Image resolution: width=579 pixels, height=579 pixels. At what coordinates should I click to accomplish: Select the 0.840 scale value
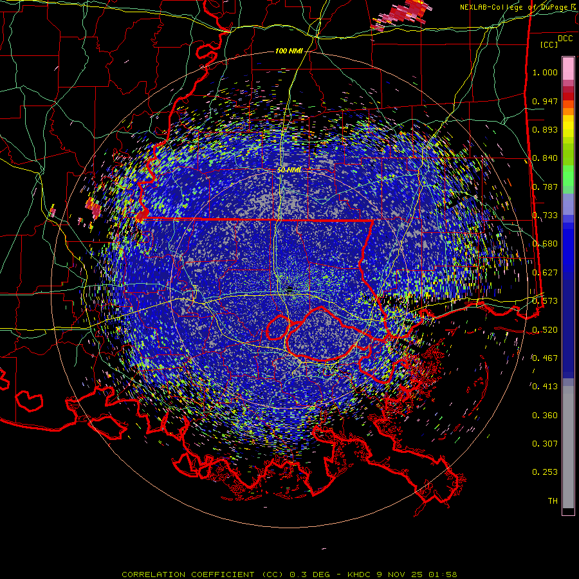545,158
